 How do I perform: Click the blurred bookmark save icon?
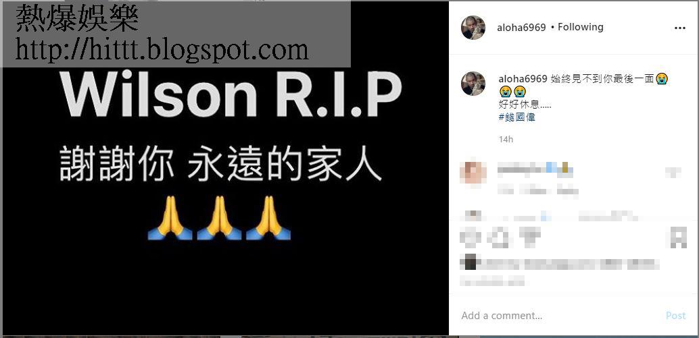point(679,238)
